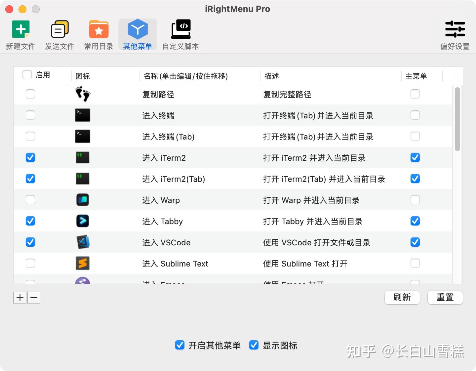Enable the 复制路径 menu item
This screenshot has height=371, width=476.
pos(30,94)
